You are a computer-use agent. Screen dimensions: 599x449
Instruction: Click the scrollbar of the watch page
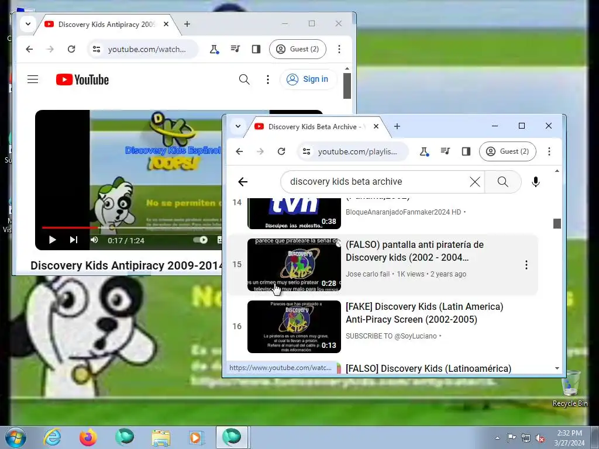coord(347,85)
